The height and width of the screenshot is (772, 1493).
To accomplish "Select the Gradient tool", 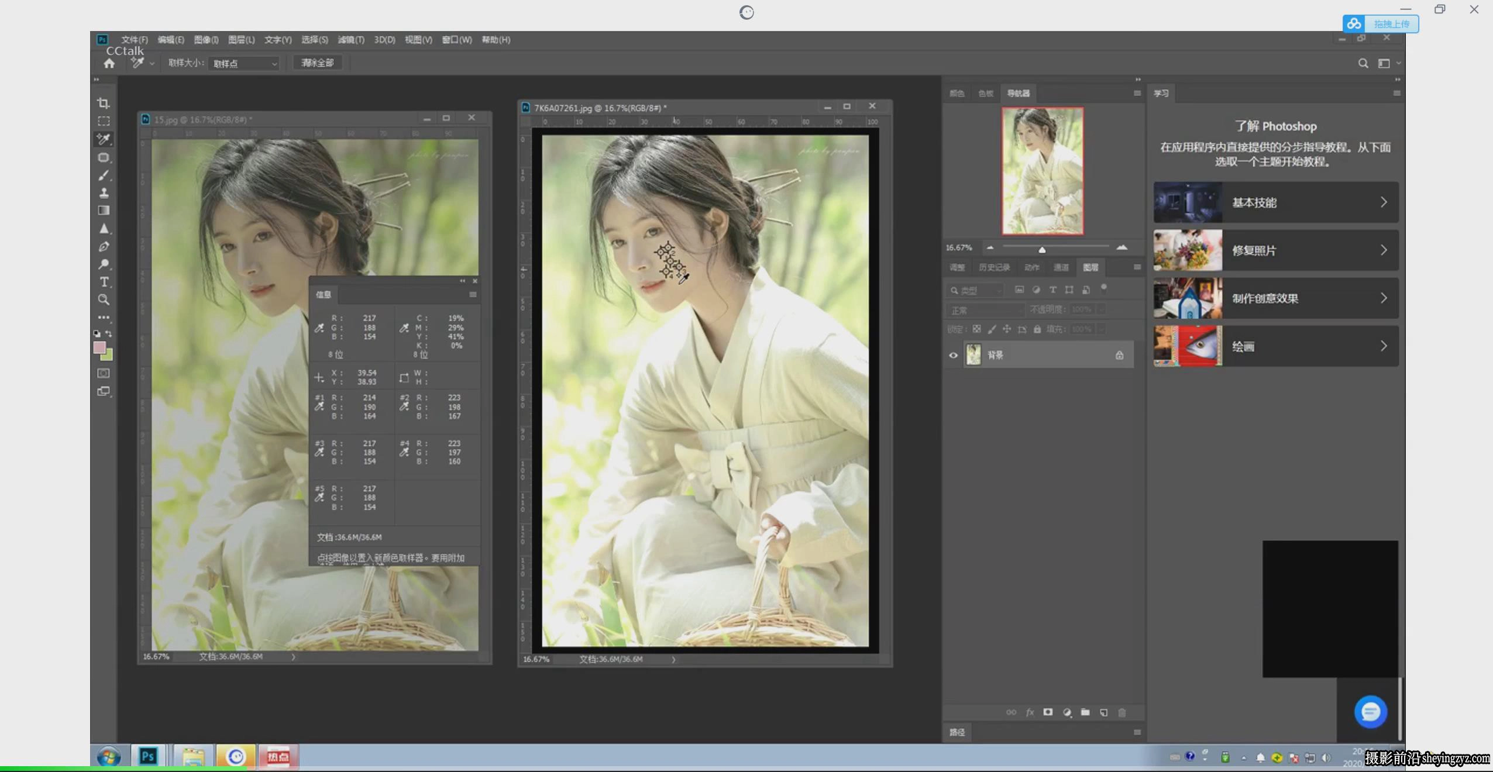I will click(x=104, y=211).
